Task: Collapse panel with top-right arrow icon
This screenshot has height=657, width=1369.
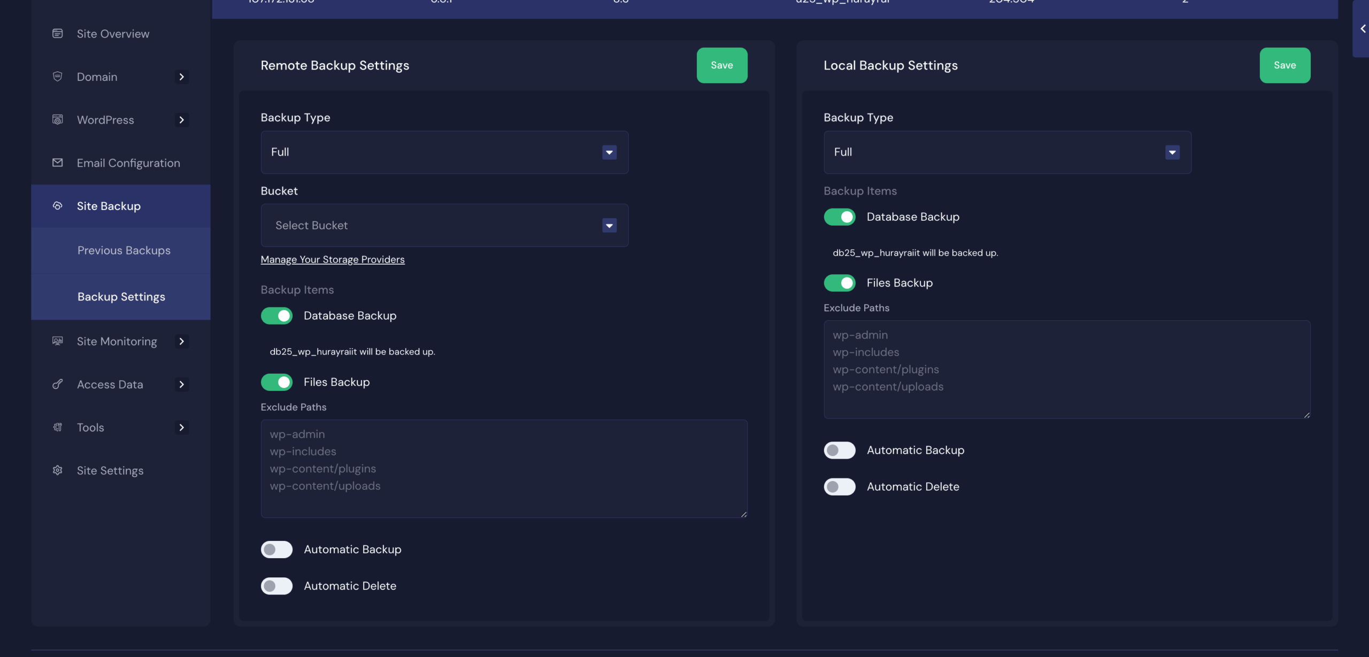Action: point(1363,29)
